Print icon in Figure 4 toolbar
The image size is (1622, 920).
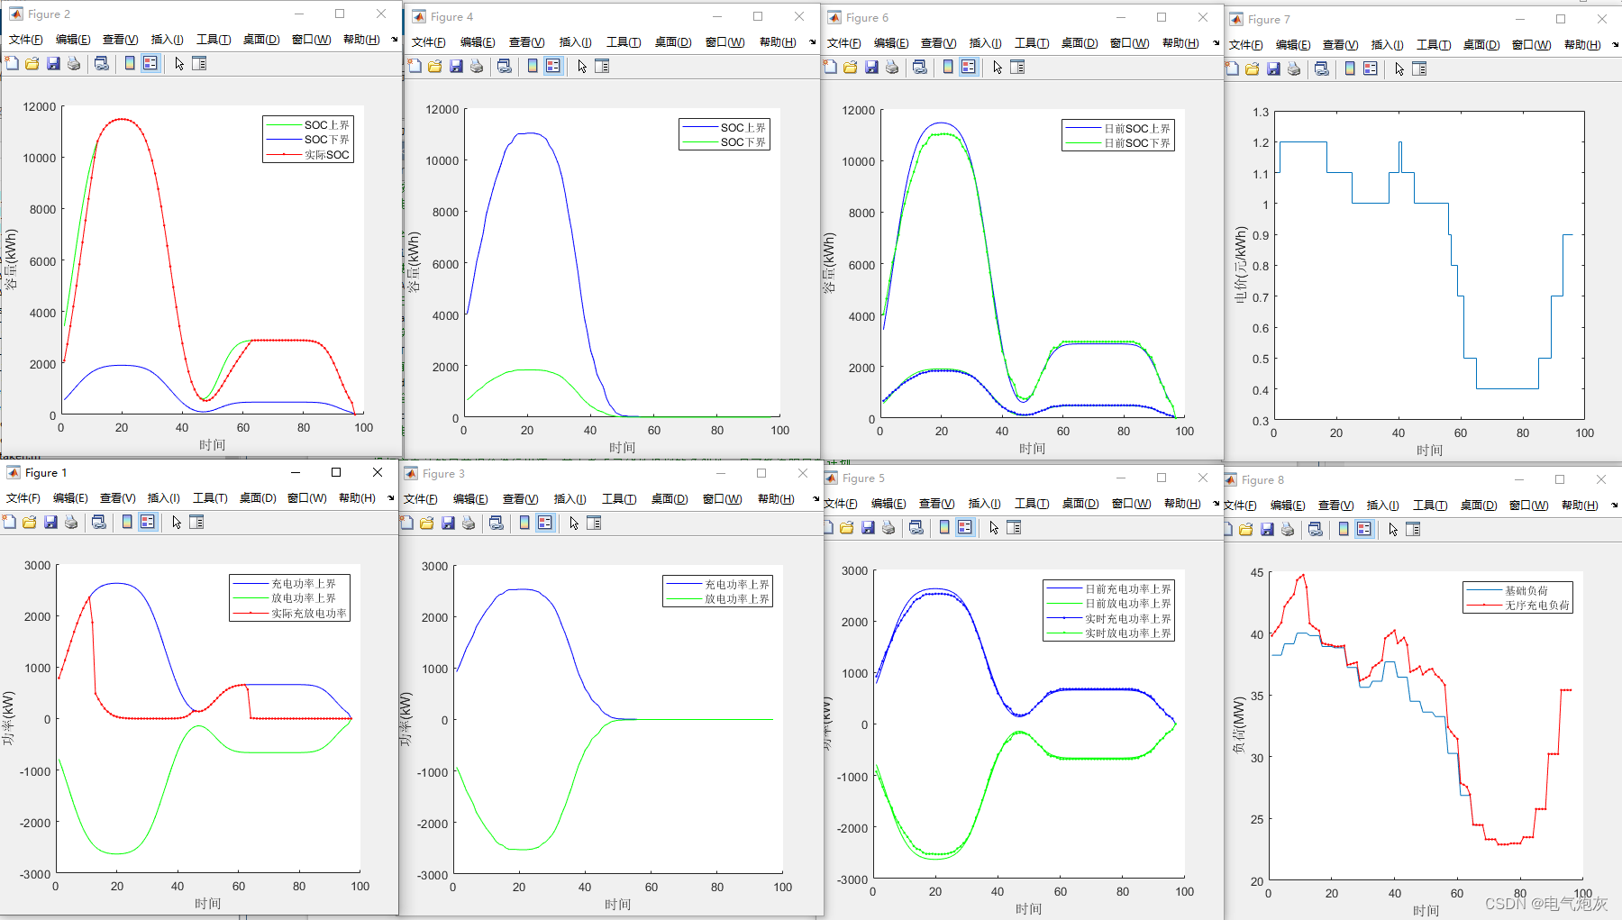pyautogui.click(x=477, y=66)
